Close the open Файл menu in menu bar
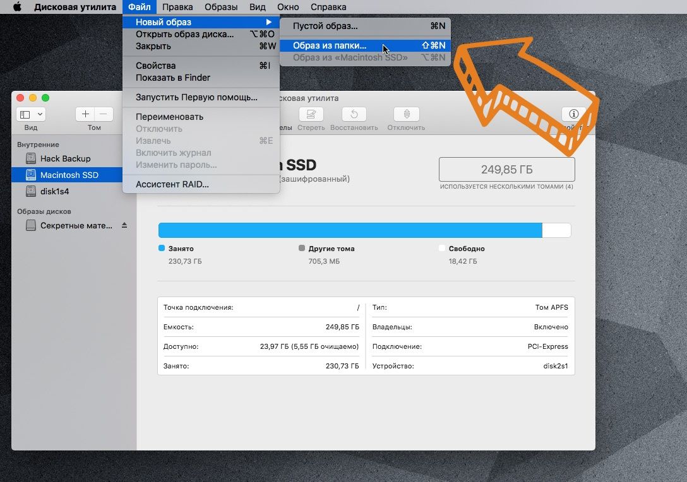This screenshot has width=687, height=482. pyautogui.click(x=140, y=7)
